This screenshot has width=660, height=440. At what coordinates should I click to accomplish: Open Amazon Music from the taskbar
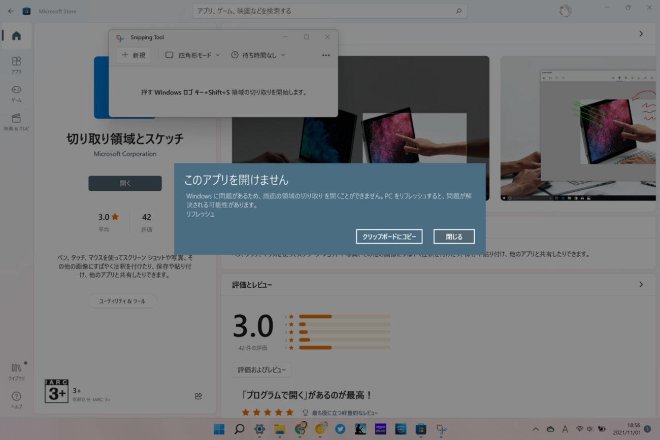pos(380,429)
